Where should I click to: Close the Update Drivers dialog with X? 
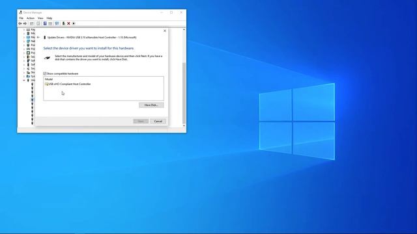[x=165, y=31]
